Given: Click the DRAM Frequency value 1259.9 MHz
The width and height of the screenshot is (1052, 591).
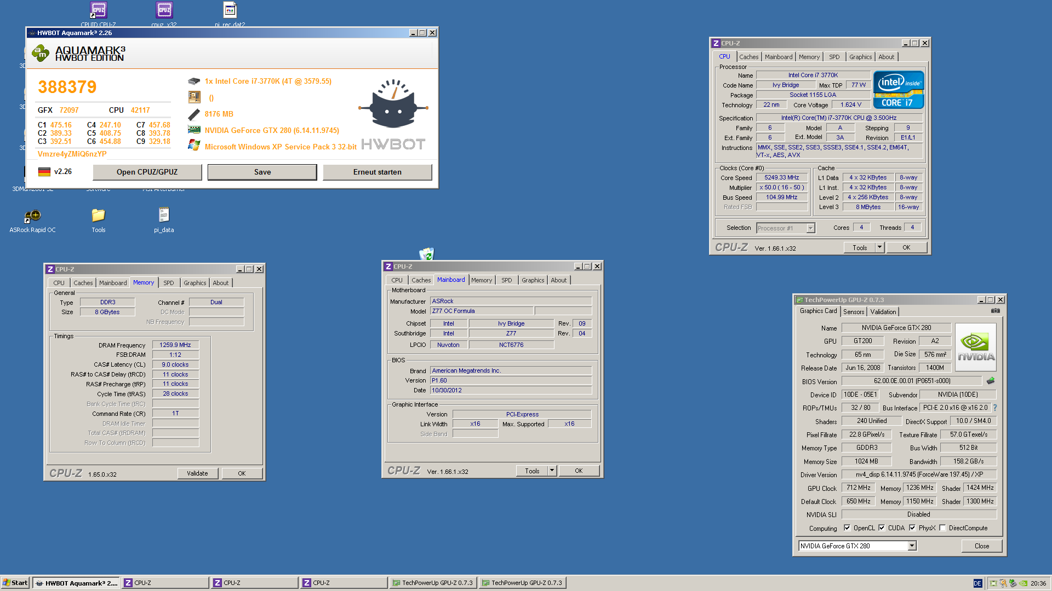Looking at the screenshot, I should point(175,345).
